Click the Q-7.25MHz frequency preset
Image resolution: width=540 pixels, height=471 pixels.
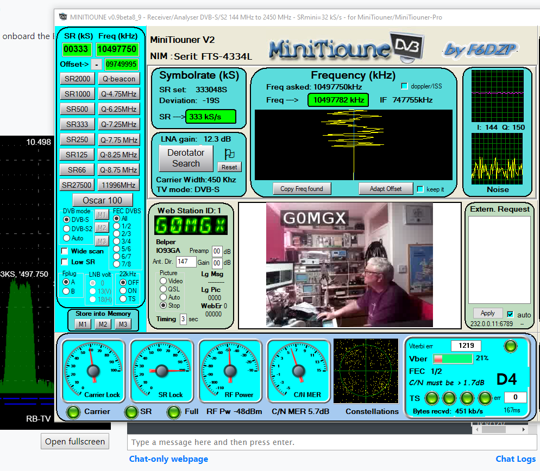pyautogui.click(x=119, y=124)
